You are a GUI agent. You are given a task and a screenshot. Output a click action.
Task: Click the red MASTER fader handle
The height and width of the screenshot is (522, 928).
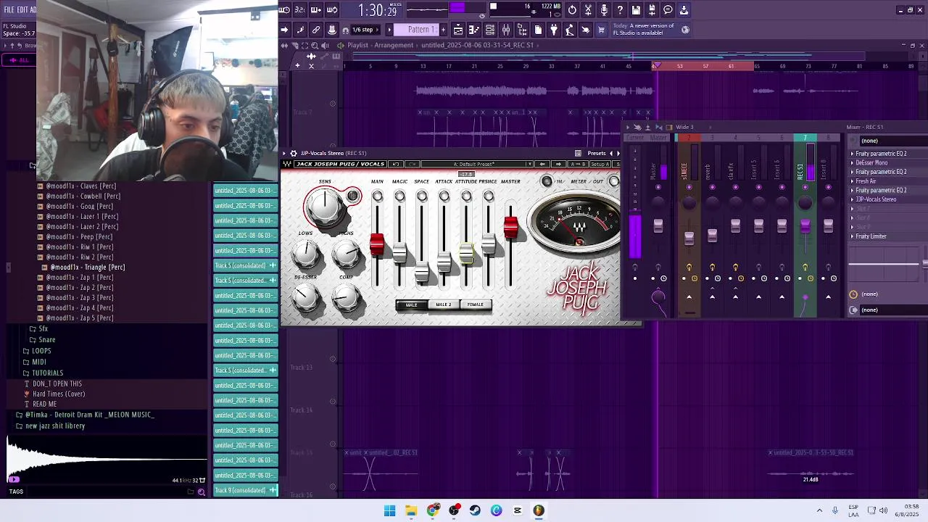[x=510, y=227]
